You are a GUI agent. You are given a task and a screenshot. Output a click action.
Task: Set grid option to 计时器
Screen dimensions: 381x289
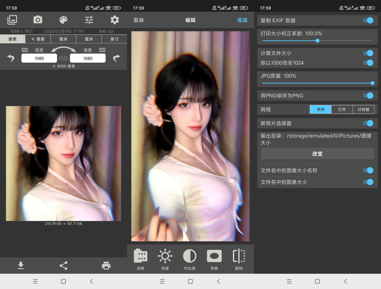coord(363,109)
